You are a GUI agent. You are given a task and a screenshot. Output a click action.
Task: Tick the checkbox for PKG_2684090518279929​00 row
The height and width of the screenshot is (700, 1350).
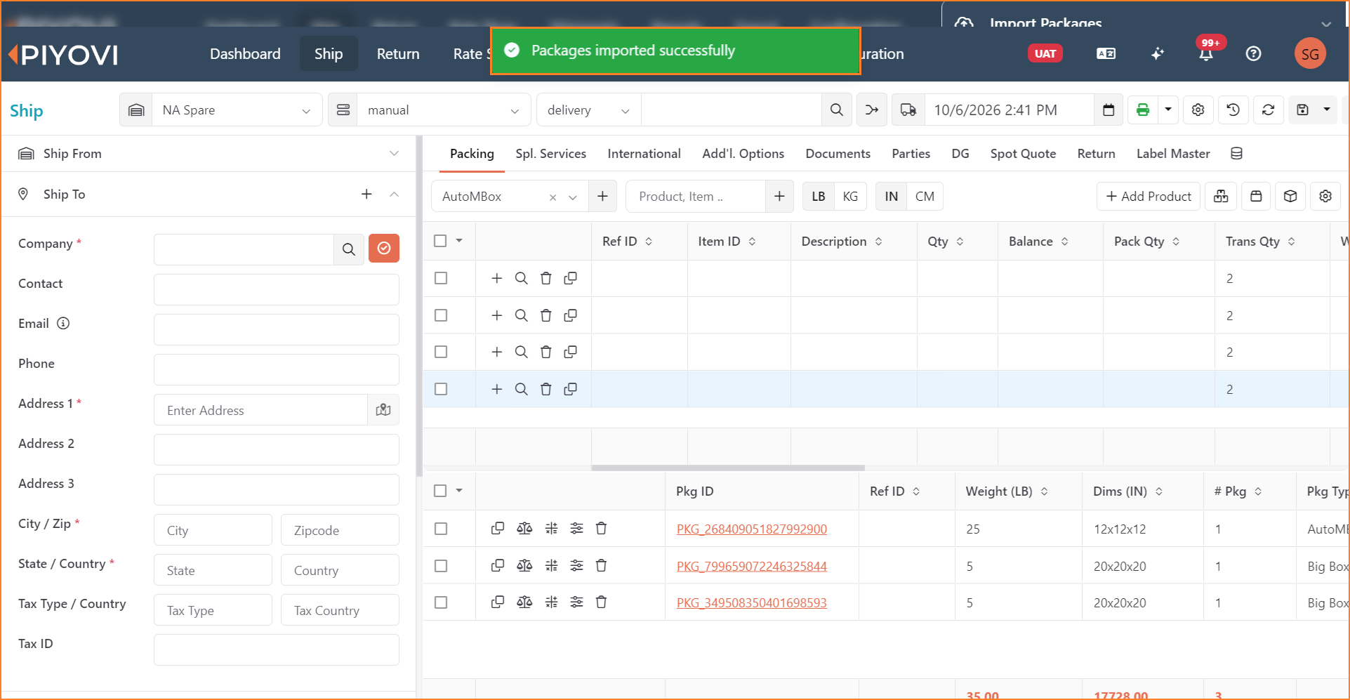441,529
